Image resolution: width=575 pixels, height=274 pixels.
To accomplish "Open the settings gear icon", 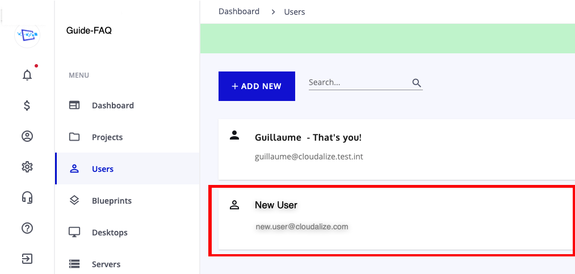I will pos(27,167).
